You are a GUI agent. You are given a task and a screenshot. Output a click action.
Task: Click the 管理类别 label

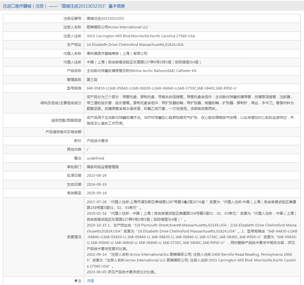[x=74, y=80]
